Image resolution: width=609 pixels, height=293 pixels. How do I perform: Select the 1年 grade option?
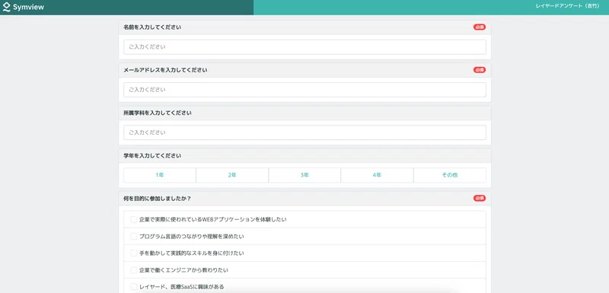coord(160,175)
